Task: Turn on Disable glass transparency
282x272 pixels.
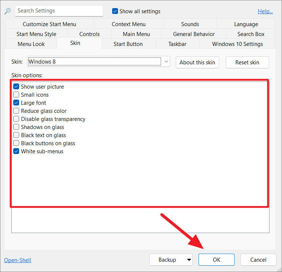Action: click(x=16, y=119)
